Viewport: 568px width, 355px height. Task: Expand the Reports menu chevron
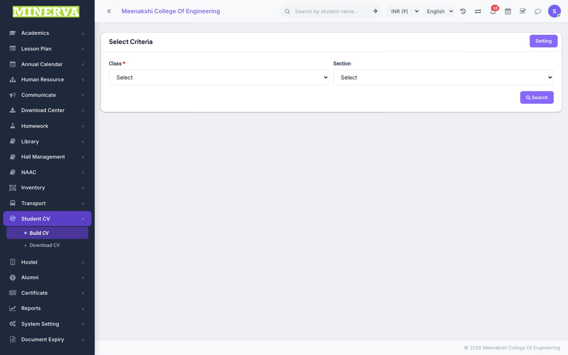(x=83, y=309)
